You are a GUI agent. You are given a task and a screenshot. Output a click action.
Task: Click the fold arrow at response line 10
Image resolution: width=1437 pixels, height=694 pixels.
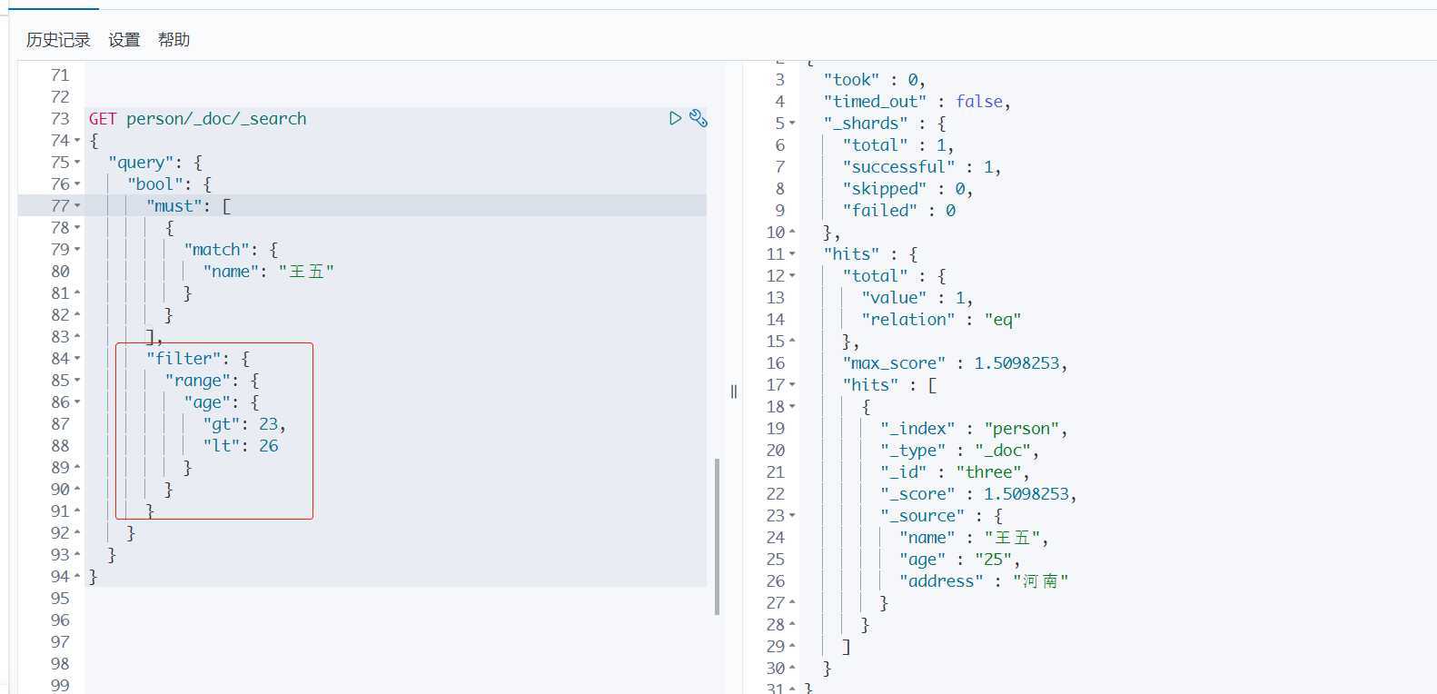[792, 233]
